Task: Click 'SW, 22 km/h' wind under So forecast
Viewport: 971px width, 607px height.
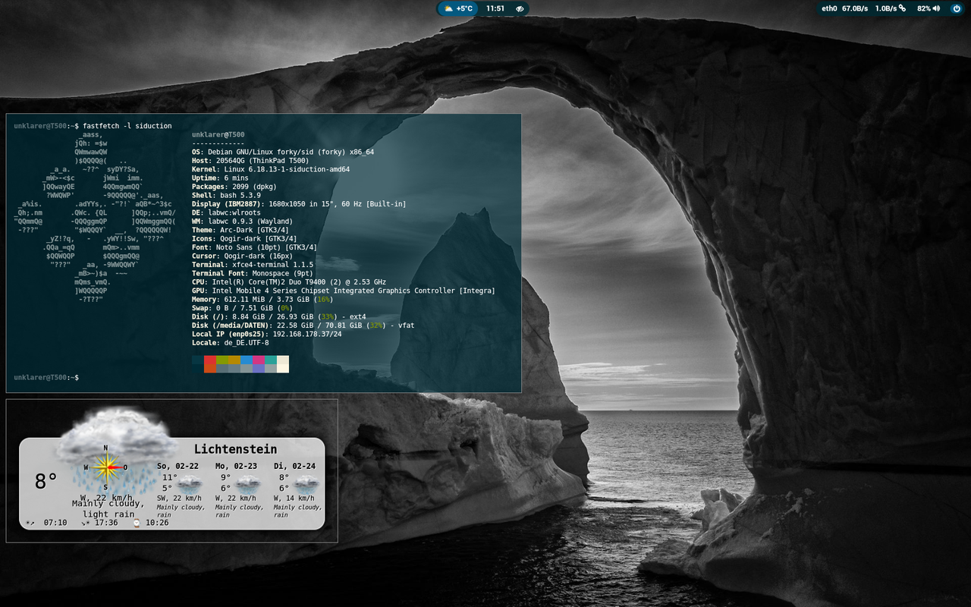Action: (x=181, y=498)
